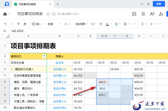Open the task checklist icon
The height and width of the screenshot is (111, 168).
point(134,14)
